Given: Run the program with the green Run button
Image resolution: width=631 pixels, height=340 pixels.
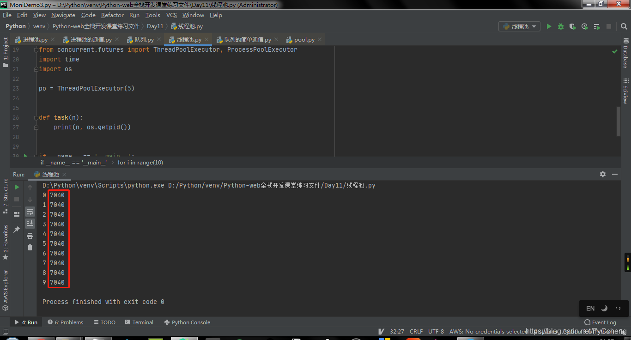Looking at the screenshot, I should pyautogui.click(x=549, y=26).
